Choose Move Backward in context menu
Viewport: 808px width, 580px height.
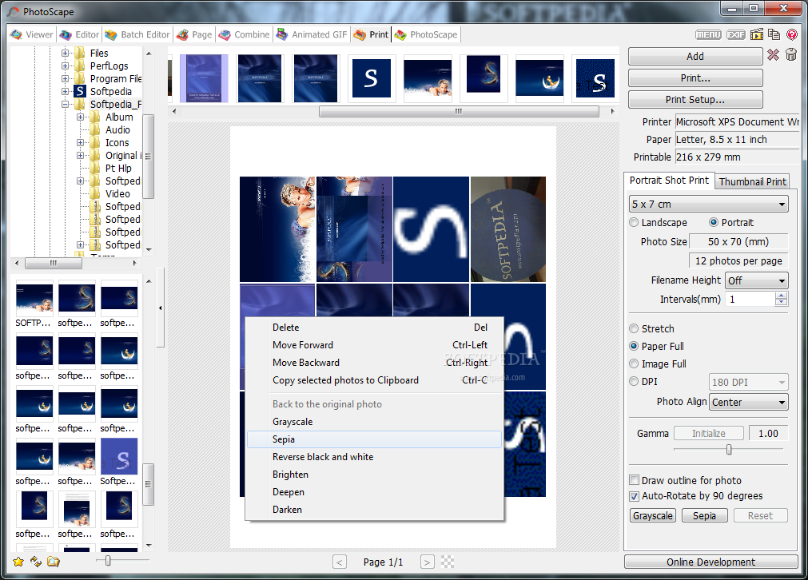pos(375,363)
